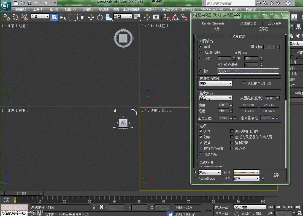Click the Set Key large key icon
The height and width of the screenshot is (216, 303).
coord(209,210)
